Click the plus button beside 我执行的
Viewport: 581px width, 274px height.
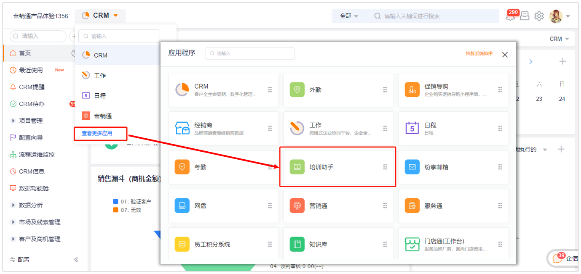tap(561, 149)
